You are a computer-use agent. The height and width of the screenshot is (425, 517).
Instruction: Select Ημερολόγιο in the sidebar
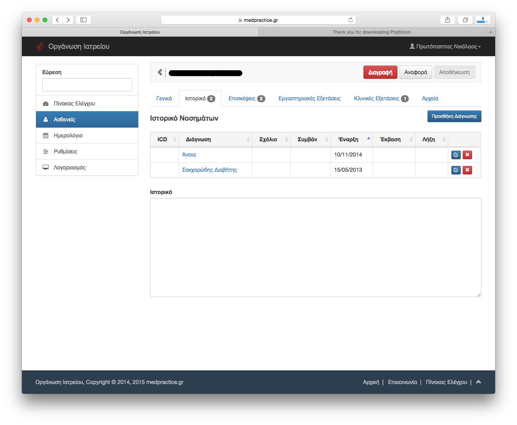68,135
